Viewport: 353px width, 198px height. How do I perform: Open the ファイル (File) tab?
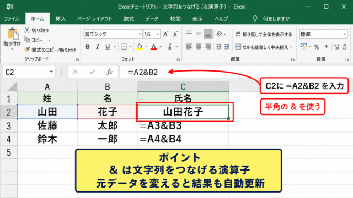tap(12, 19)
